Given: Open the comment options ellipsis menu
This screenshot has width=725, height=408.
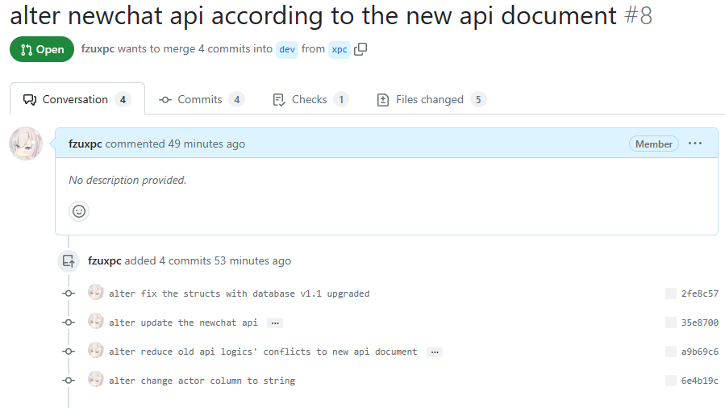Looking at the screenshot, I should pos(695,144).
